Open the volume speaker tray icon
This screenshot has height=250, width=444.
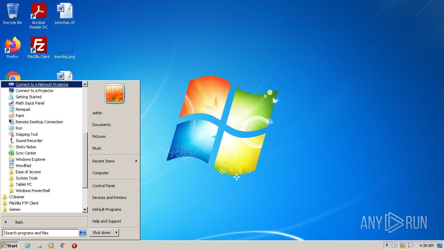point(394,245)
